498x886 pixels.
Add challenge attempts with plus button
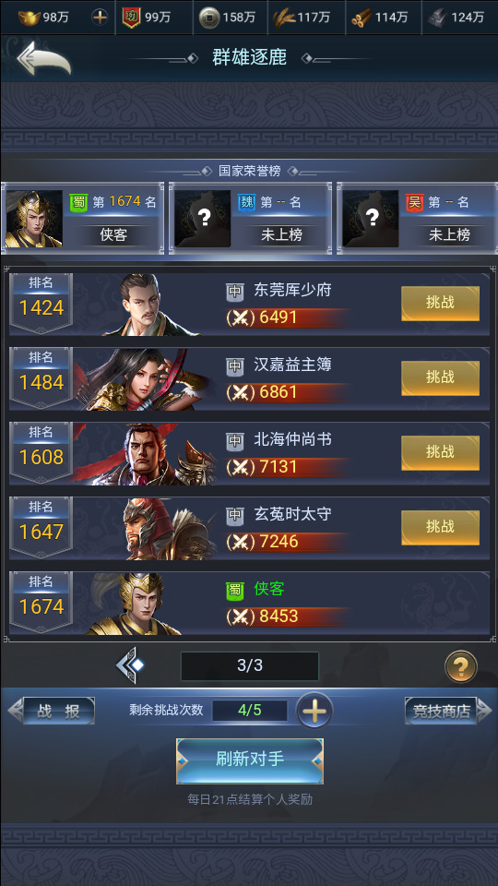coord(314,711)
